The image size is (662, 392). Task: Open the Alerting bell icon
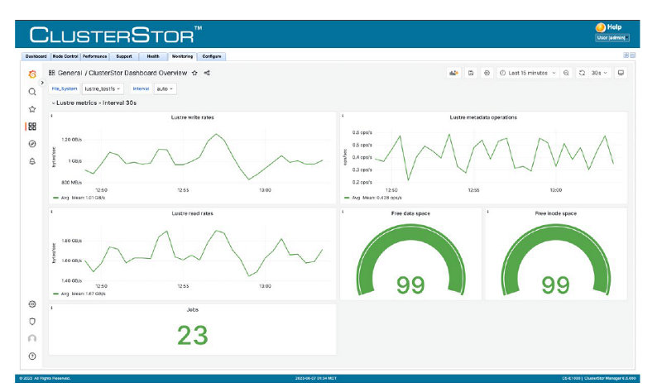[x=32, y=162]
